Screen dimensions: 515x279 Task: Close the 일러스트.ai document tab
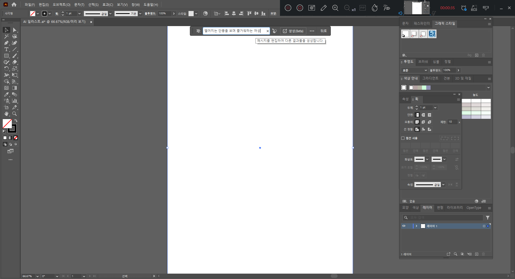coord(91,22)
